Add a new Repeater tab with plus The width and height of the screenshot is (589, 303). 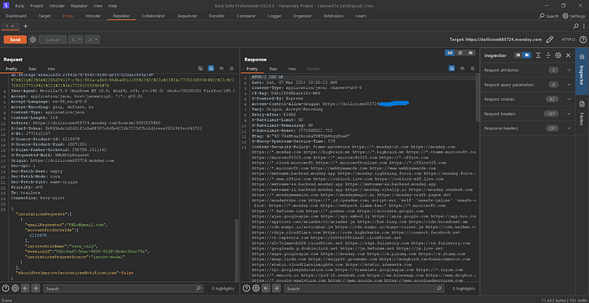coord(25,26)
